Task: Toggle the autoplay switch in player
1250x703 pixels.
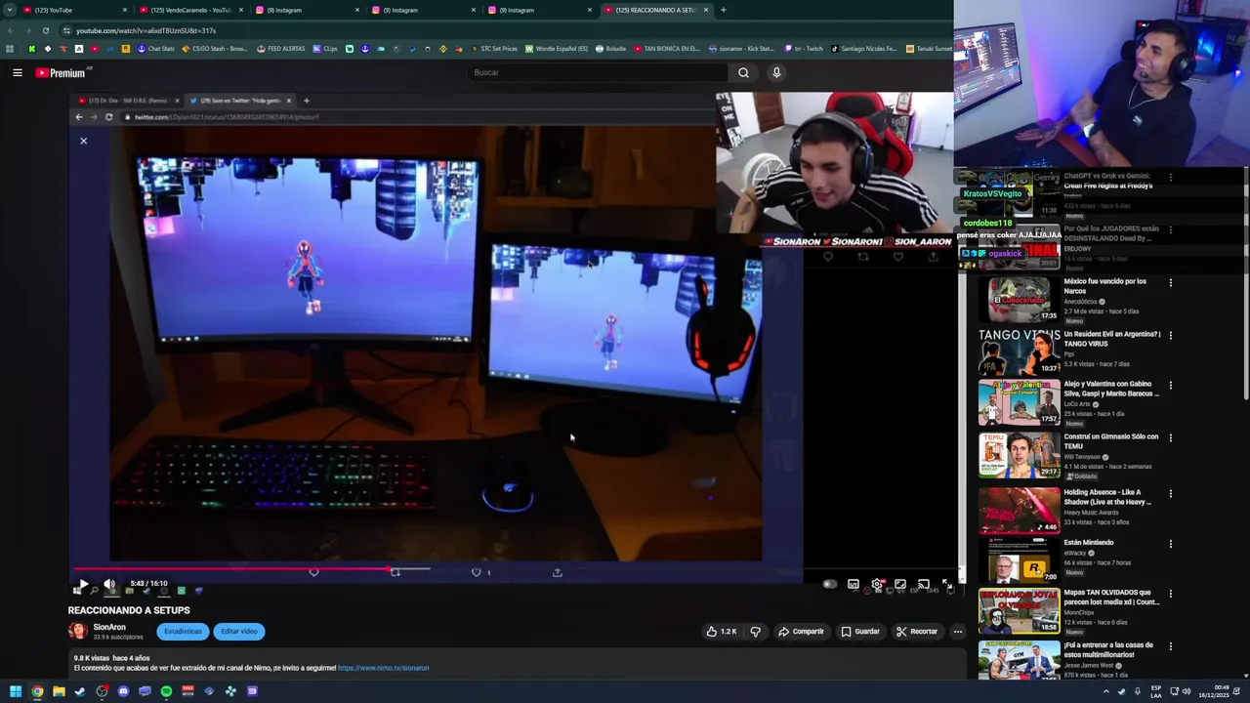Action: coord(829,584)
